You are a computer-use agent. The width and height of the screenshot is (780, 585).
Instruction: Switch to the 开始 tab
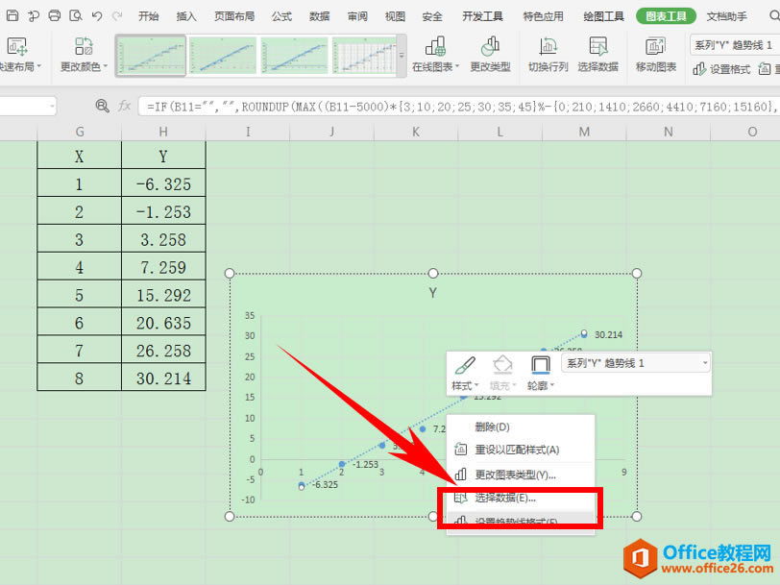[x=148, y=16]
